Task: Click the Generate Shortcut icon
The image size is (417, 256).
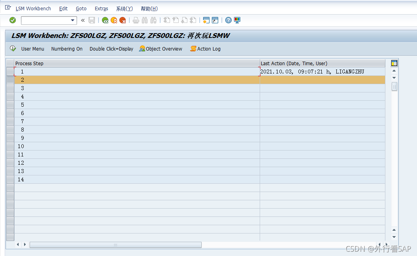Action: [x=215, y=20]
